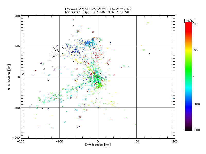Click the yellow band of the colorbar
The width and height of the screenshot is (206, 154).
(188, 50)
